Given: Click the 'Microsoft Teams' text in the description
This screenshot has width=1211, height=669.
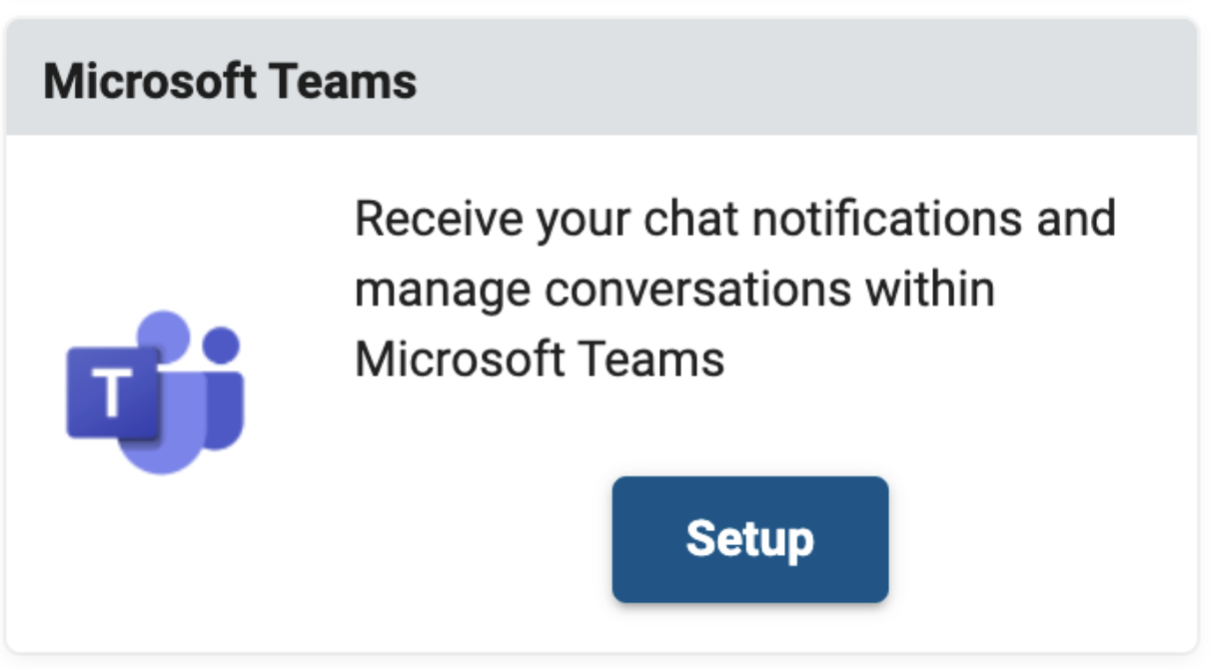Looking at the screenshot, I should (x=540, y=358).
